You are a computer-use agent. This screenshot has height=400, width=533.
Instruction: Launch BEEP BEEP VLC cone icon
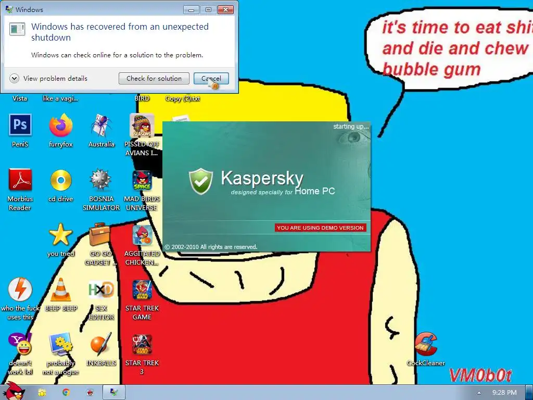[x=61, y=290]
